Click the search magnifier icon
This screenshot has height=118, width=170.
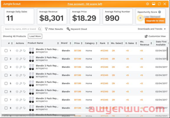point(40,29)
